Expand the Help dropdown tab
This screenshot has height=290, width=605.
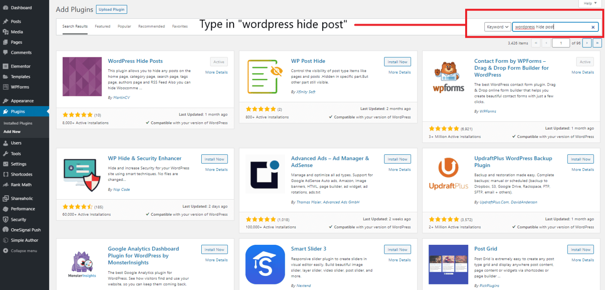coord(590,3)
